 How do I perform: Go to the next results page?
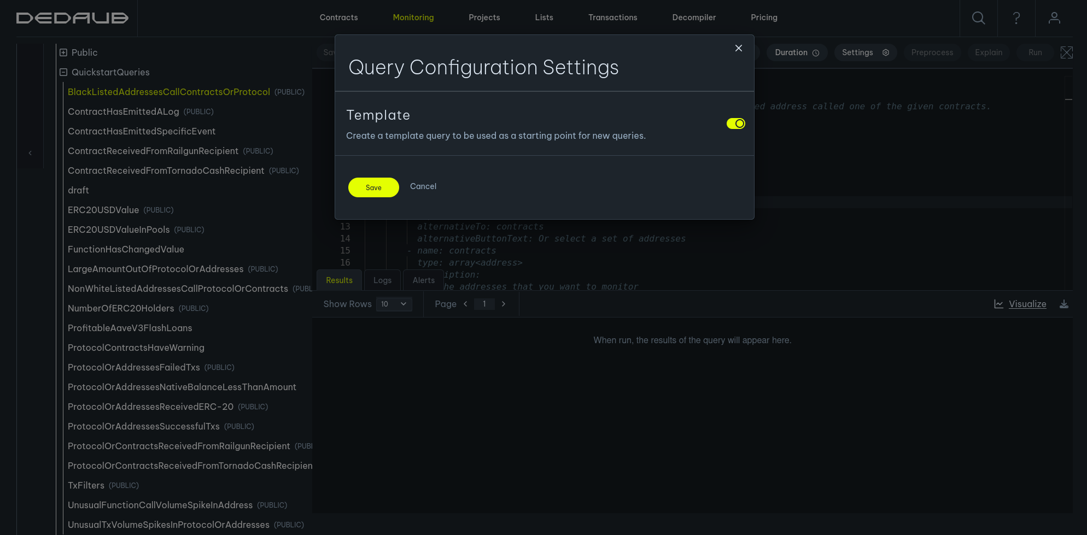click(504, 304)
